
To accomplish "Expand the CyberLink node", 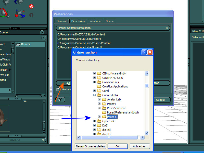I will click(94, 121).
